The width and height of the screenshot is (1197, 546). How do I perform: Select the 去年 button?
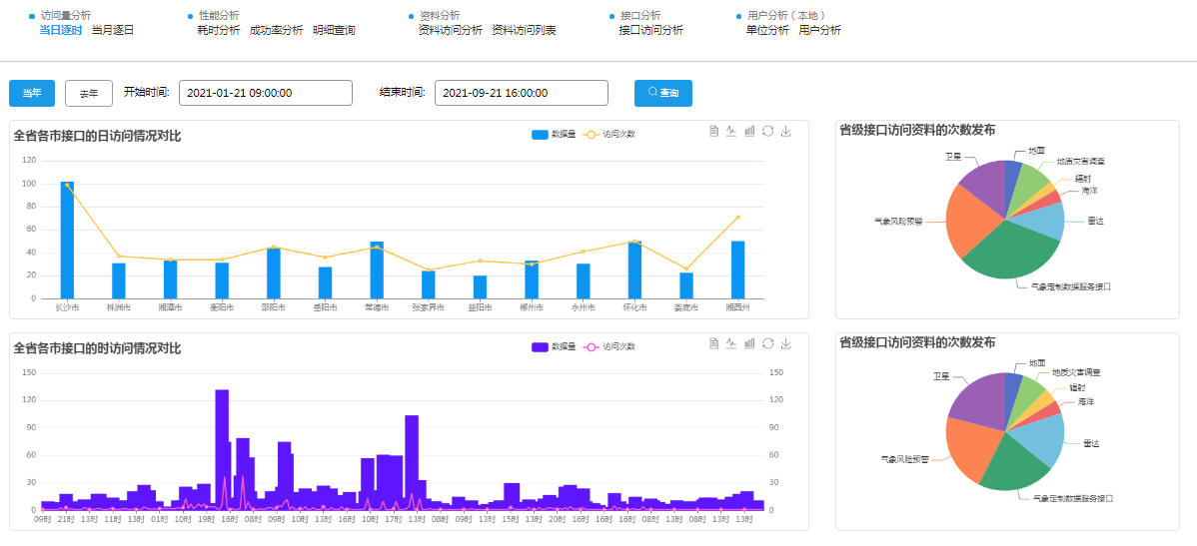pyautogui.click(x=88, y=93)
